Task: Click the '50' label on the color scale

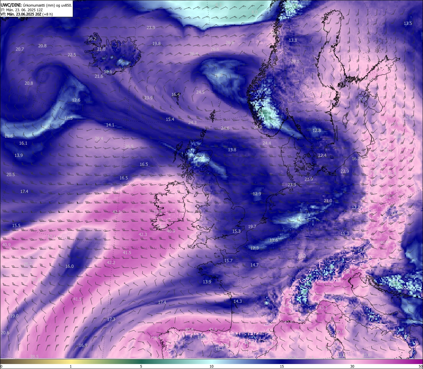Action: point(420,366)
